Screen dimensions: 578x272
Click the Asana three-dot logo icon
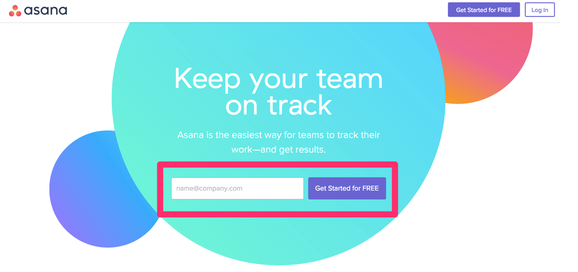pyautogui.click(x=15, y=11)
